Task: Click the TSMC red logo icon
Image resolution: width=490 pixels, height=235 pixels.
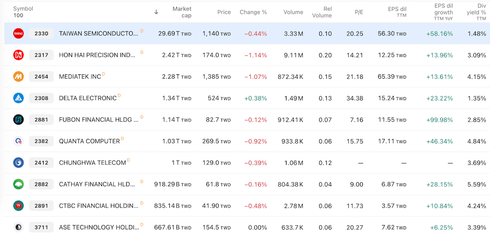Action: tap(18, 33)
